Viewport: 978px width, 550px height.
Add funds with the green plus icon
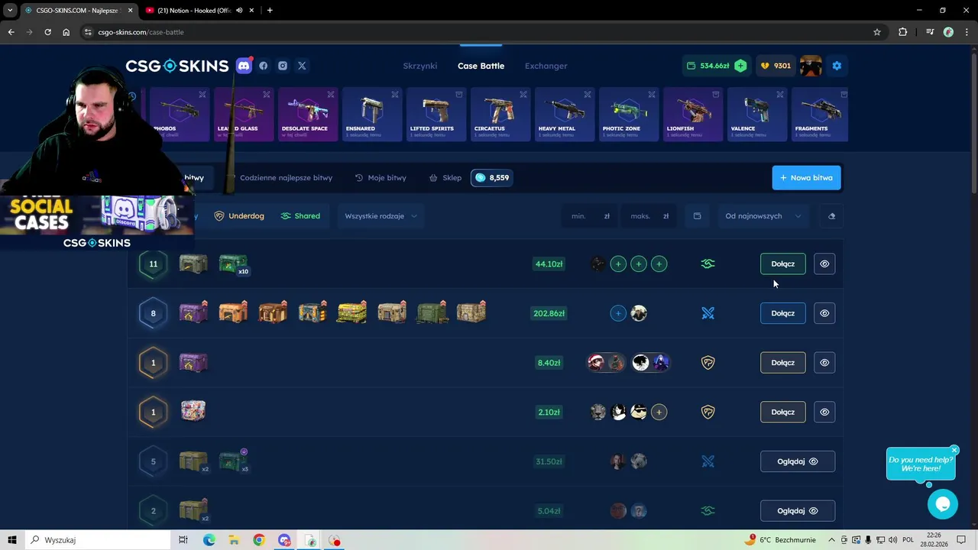740,66
